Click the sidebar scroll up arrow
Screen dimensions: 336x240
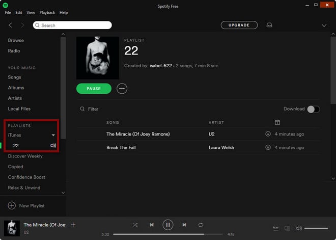(63, 34)
